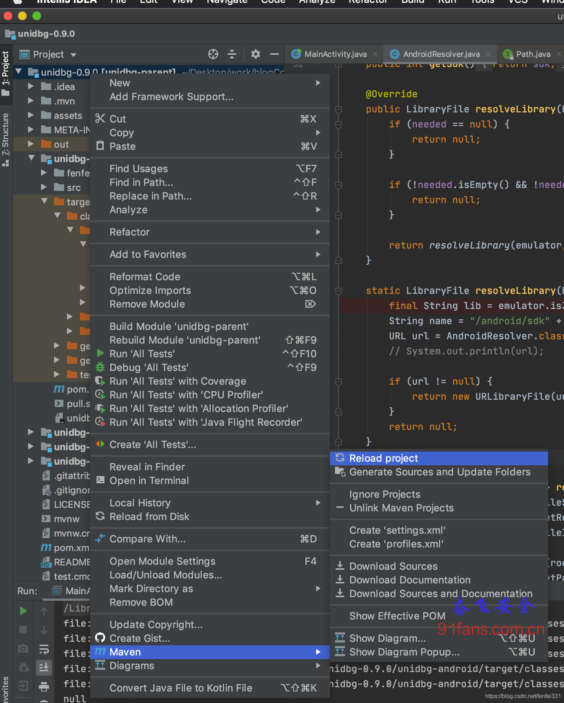The width and height of the screenshot is (564, 703).
Task: Click the Allocation Profiler icon entry
Action: 100,408
